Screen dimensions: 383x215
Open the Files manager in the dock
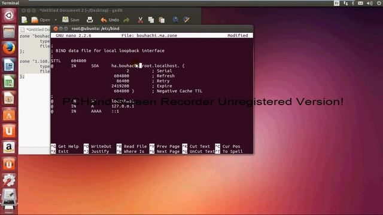click(x=9, y=32)
